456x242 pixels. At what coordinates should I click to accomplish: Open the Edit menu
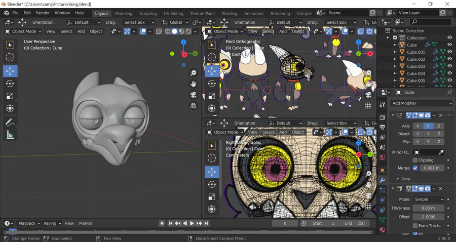click(x=27, y=13)
